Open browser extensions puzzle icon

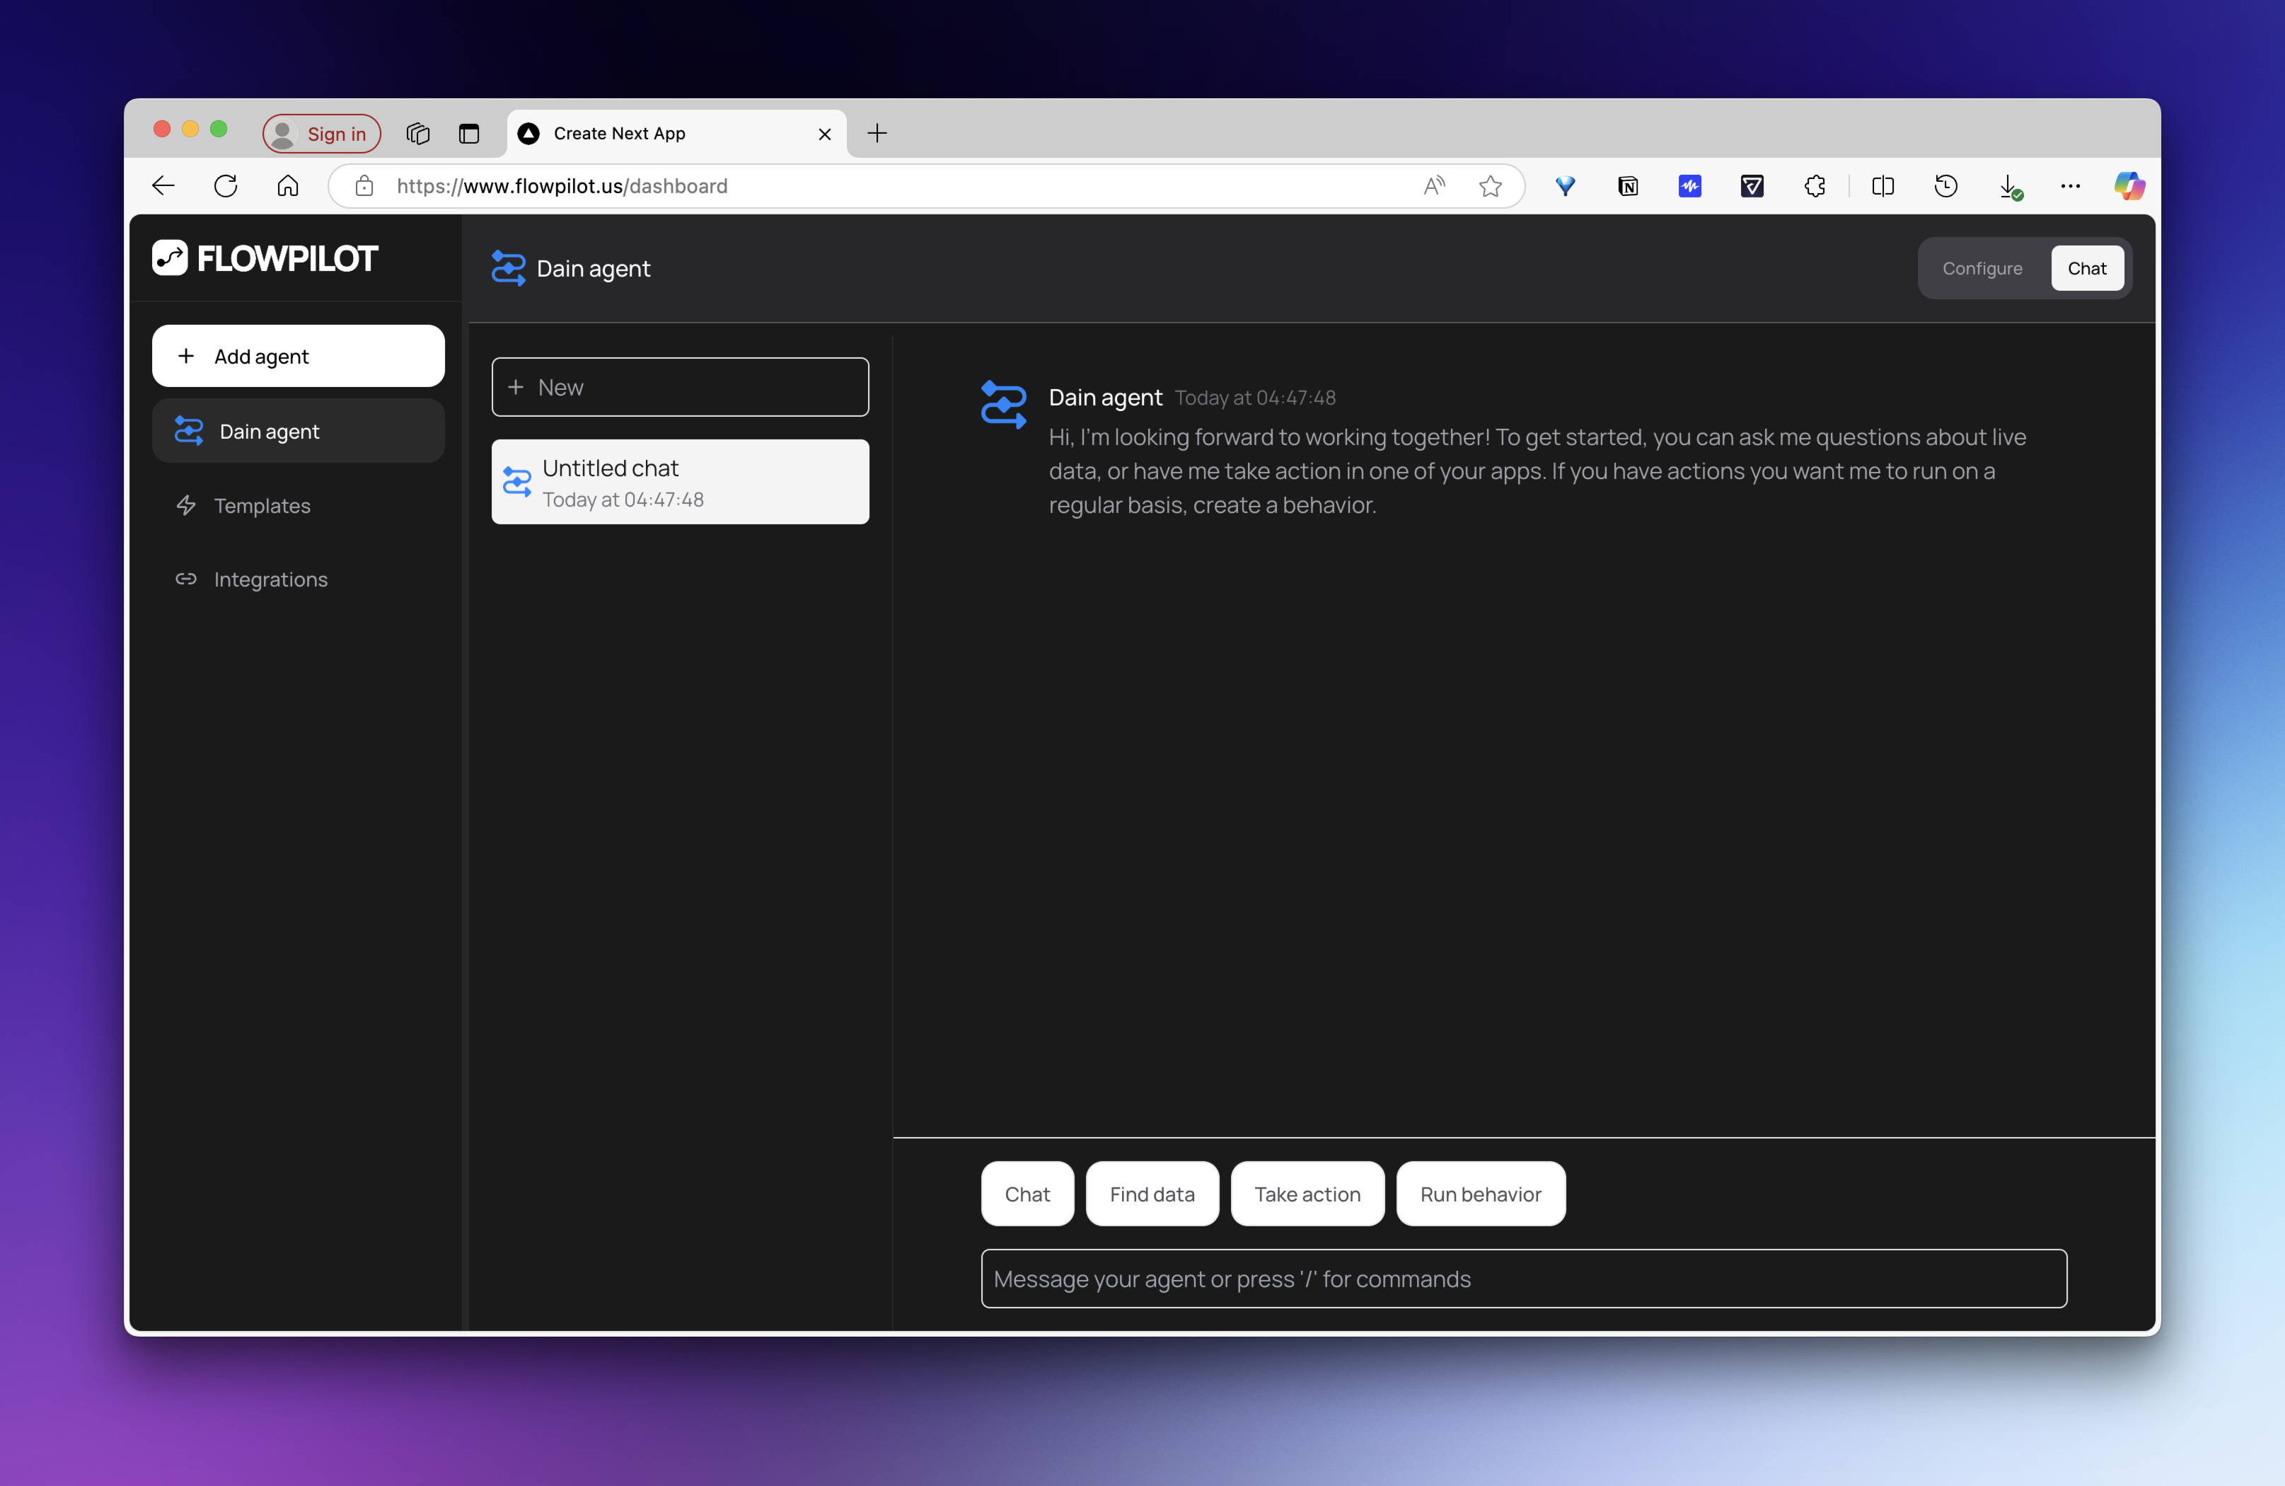pyautogui.click(x=1815, y=185)
